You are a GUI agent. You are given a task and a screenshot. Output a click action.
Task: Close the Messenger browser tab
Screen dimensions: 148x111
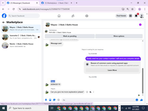click(37, 3)
